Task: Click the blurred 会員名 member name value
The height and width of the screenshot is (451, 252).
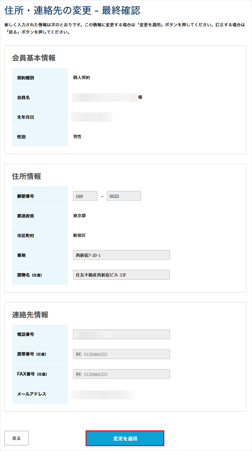Action: click(x=105, y=97)
